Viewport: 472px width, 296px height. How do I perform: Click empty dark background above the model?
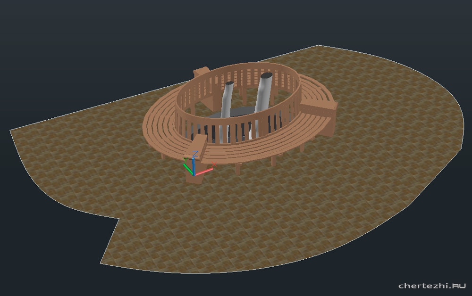click(x=142, y=28)
